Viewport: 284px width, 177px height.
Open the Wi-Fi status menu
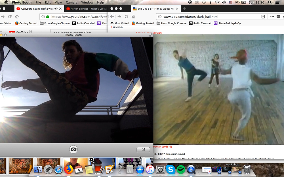click(x=217, y=3)
